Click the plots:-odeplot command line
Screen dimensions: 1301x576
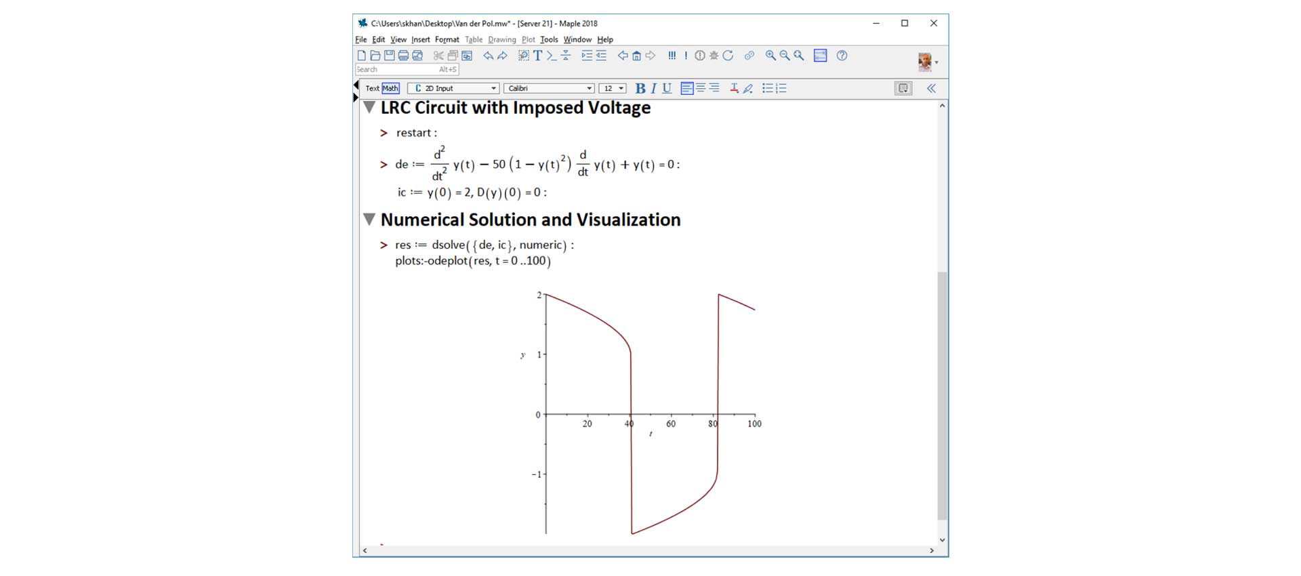coord(473,261)
